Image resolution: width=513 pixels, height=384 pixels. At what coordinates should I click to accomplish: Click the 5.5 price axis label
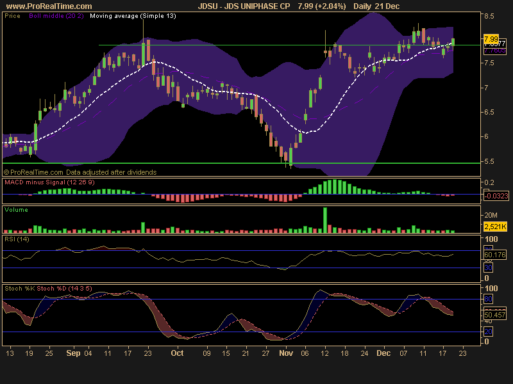pos(489,162)
